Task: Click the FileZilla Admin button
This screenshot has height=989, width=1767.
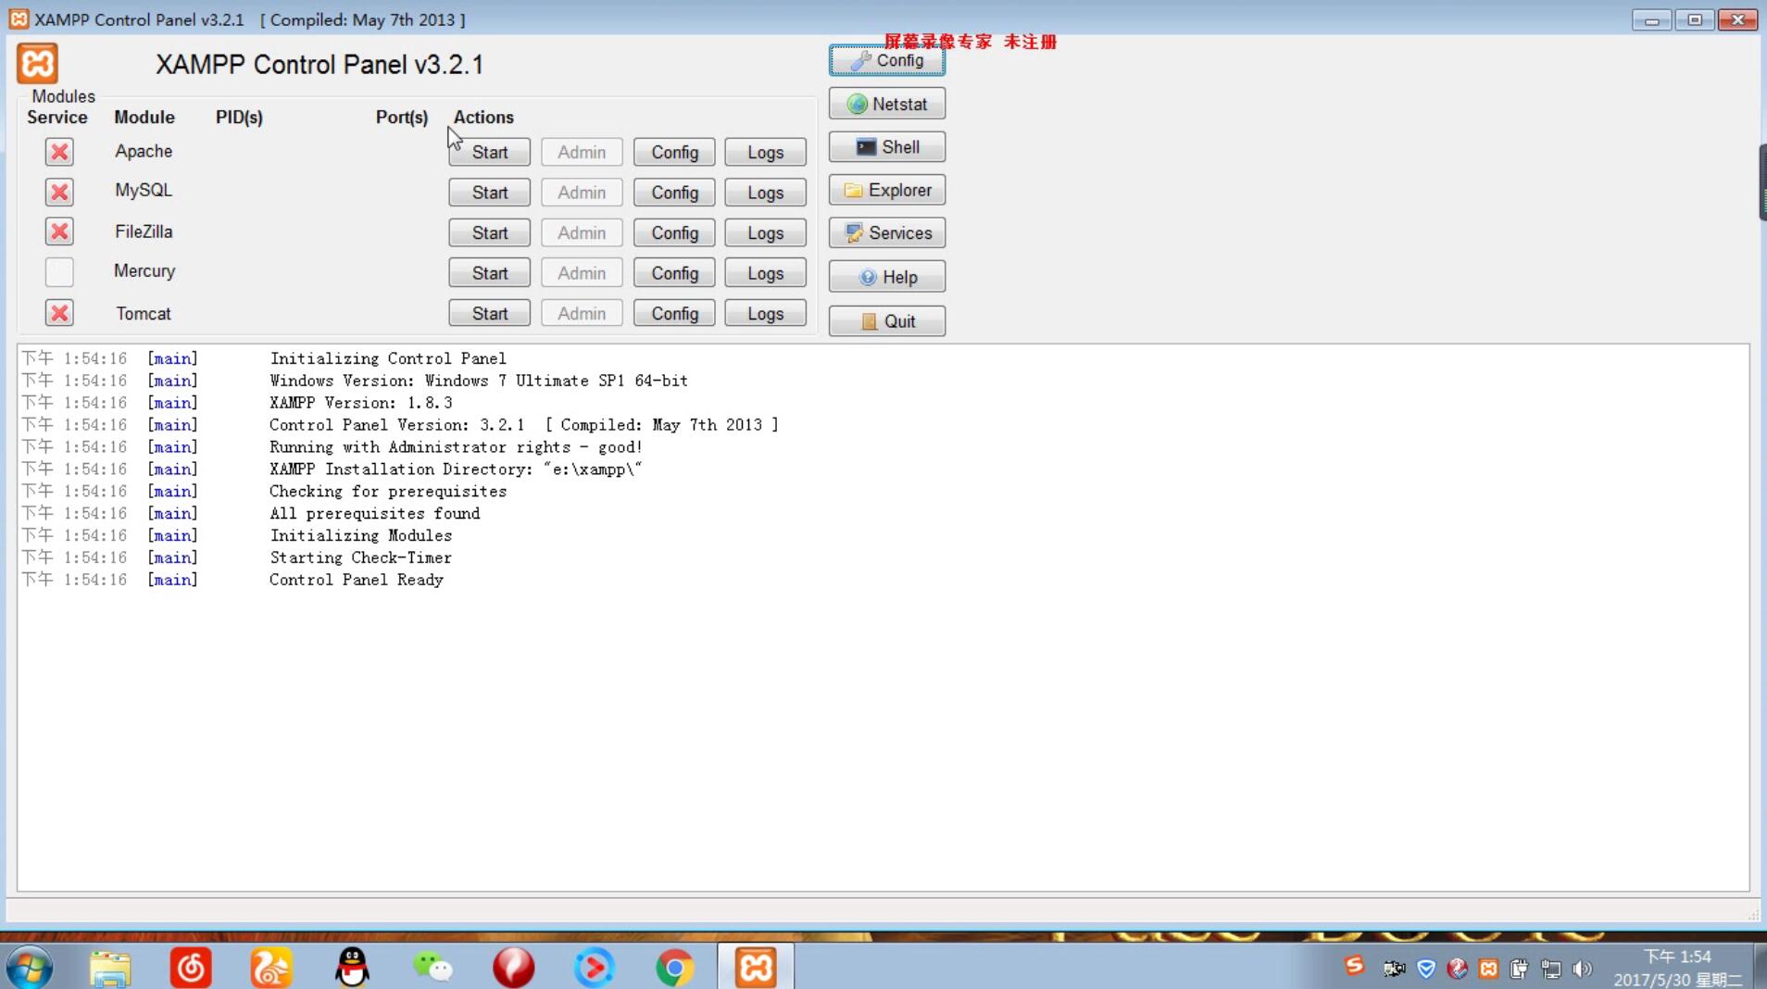Action: point(582,232)
